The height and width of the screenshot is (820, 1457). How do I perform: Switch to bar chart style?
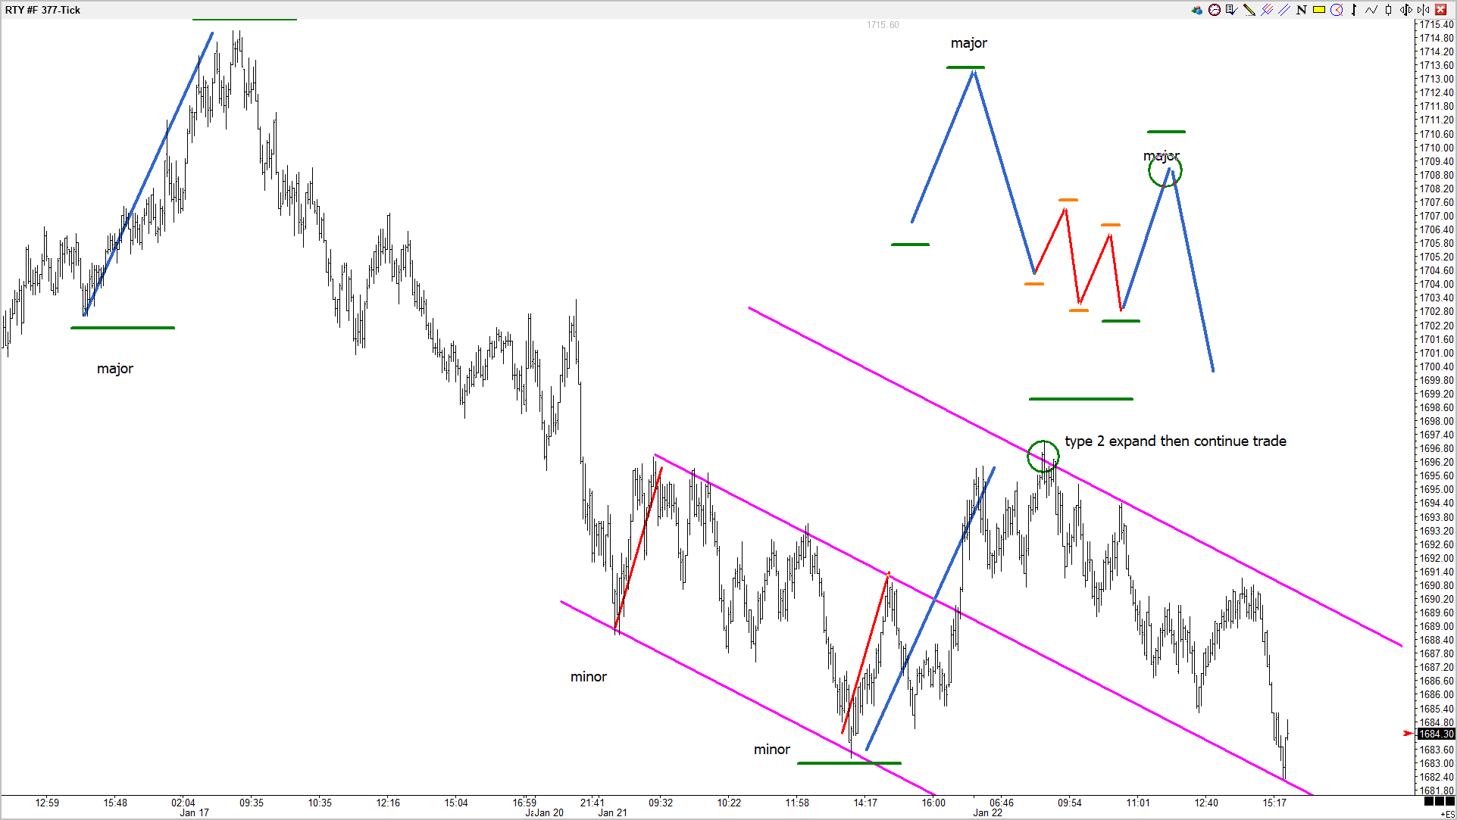[1354, 10]
